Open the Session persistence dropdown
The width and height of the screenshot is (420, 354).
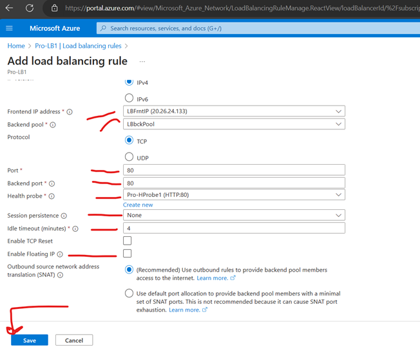(x=234, y=215)
